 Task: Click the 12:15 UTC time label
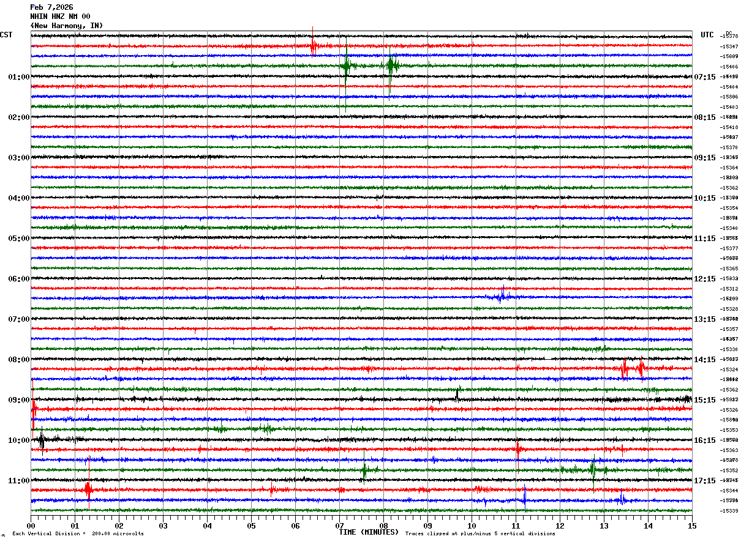pos(705,279)
